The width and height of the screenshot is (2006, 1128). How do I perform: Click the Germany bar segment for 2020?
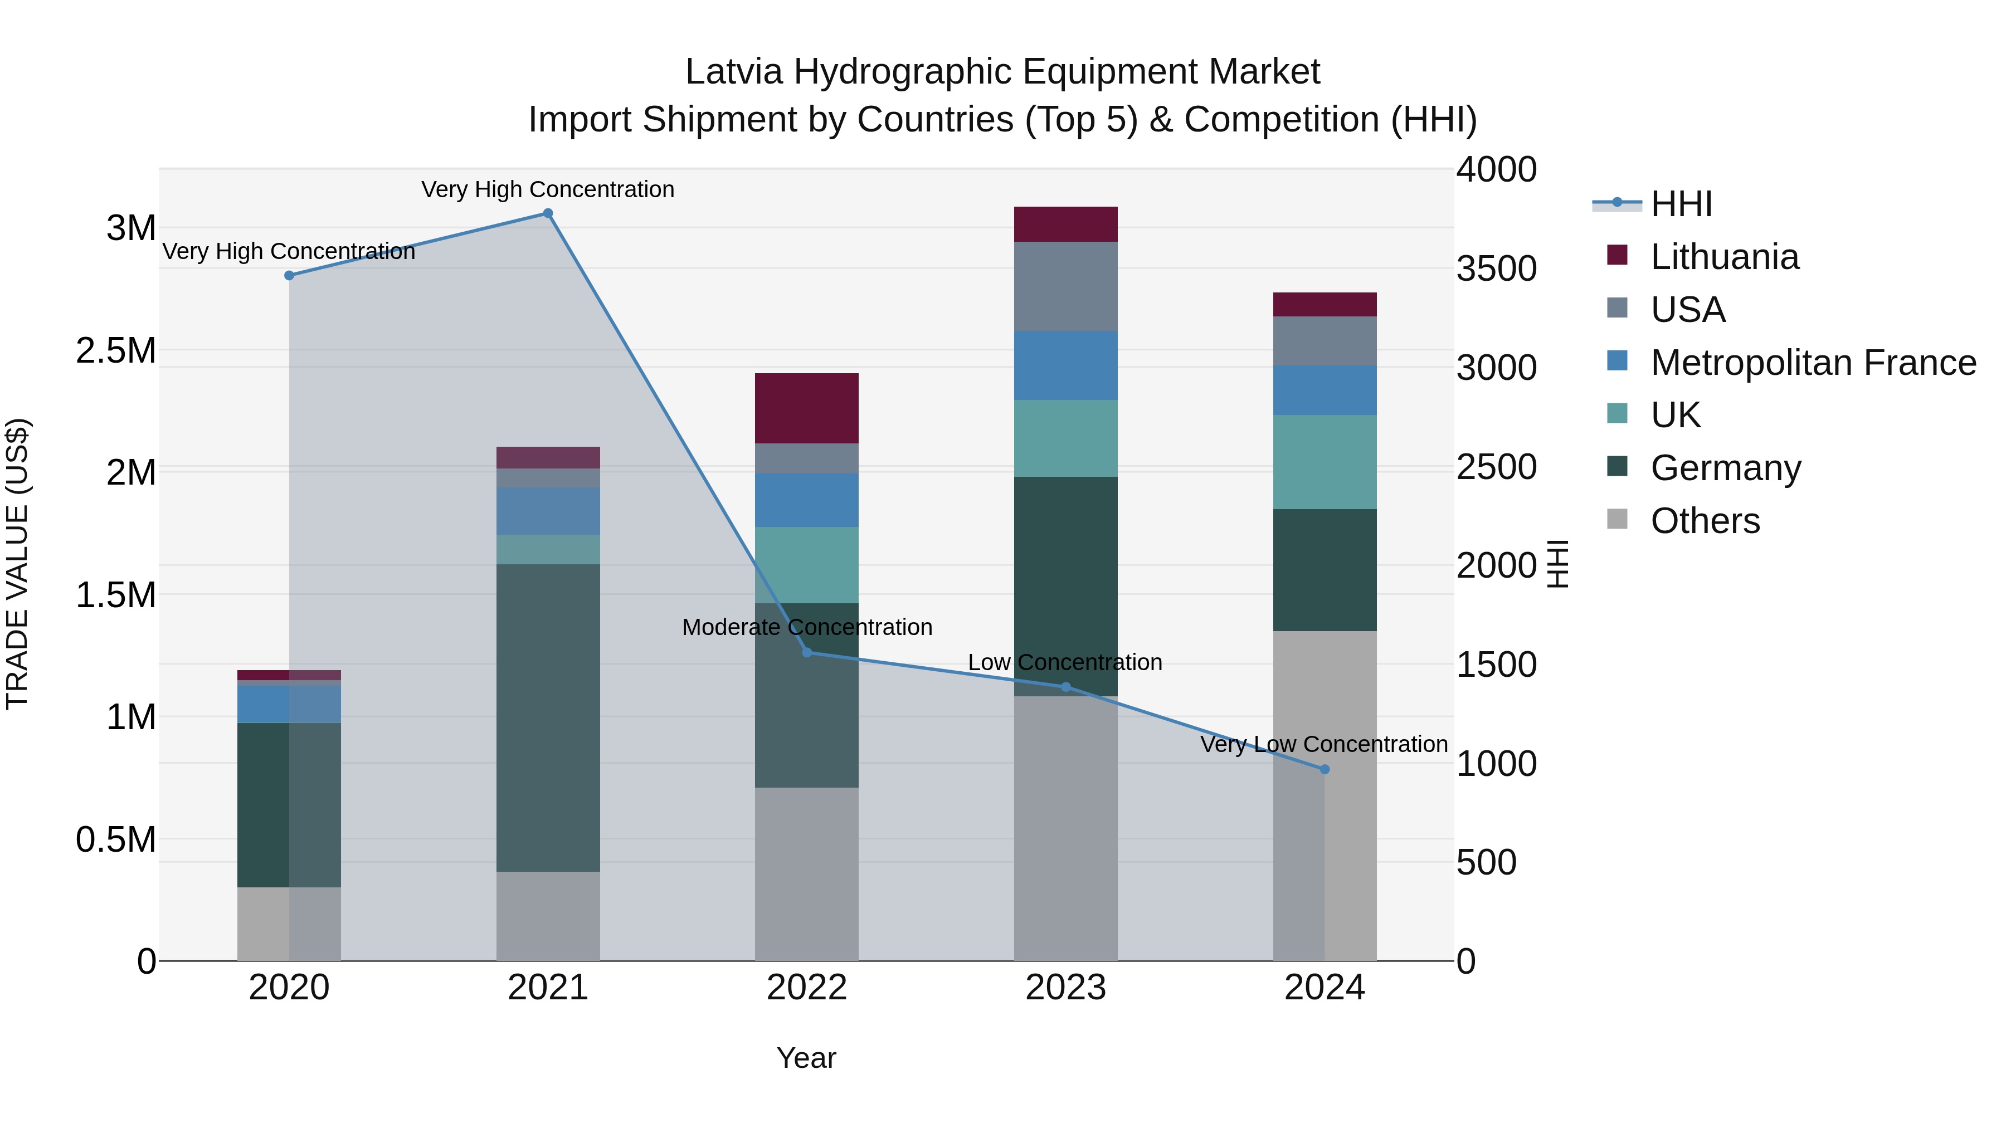click(x=289, y=805)
